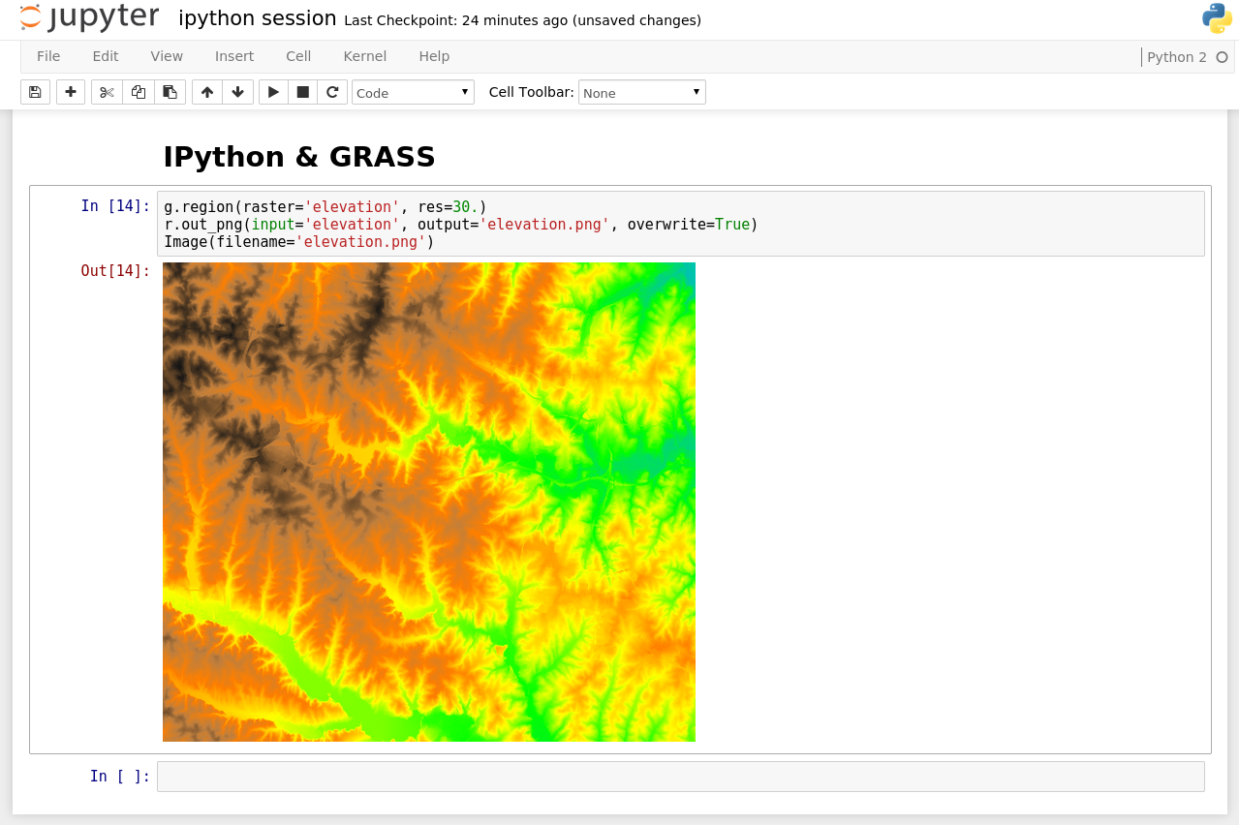This screenshot has height=825, width=1239.
Task: Open the cell type dropdown showing Code
Action: pos(413,92)
